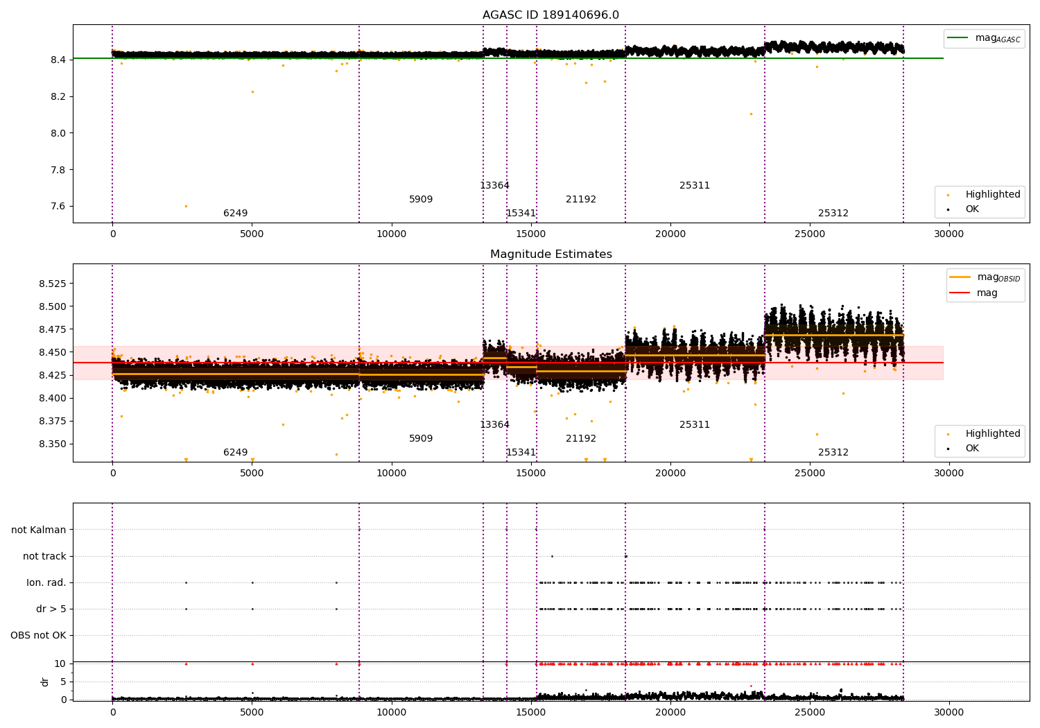
Task: Select the mag AGASC legend entry in top plot
Action: [x=985, y=38]
